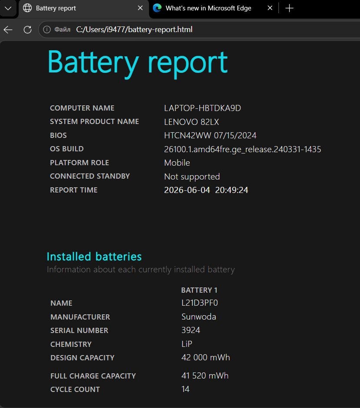Click the globe favicon on Battery report tab
This screenshot has width=360, height=408.
27,8
